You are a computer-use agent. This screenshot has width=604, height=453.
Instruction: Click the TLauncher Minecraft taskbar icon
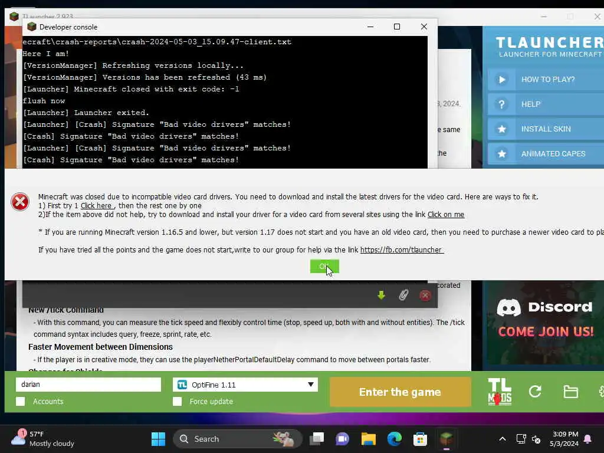[446, 439]
